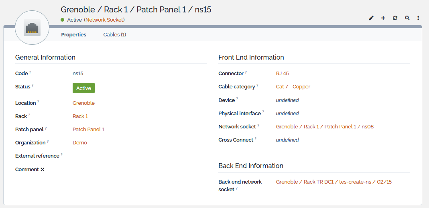Click the green Active status badge
This screenshot has height=208, width=429.
(x=83, y=88)
